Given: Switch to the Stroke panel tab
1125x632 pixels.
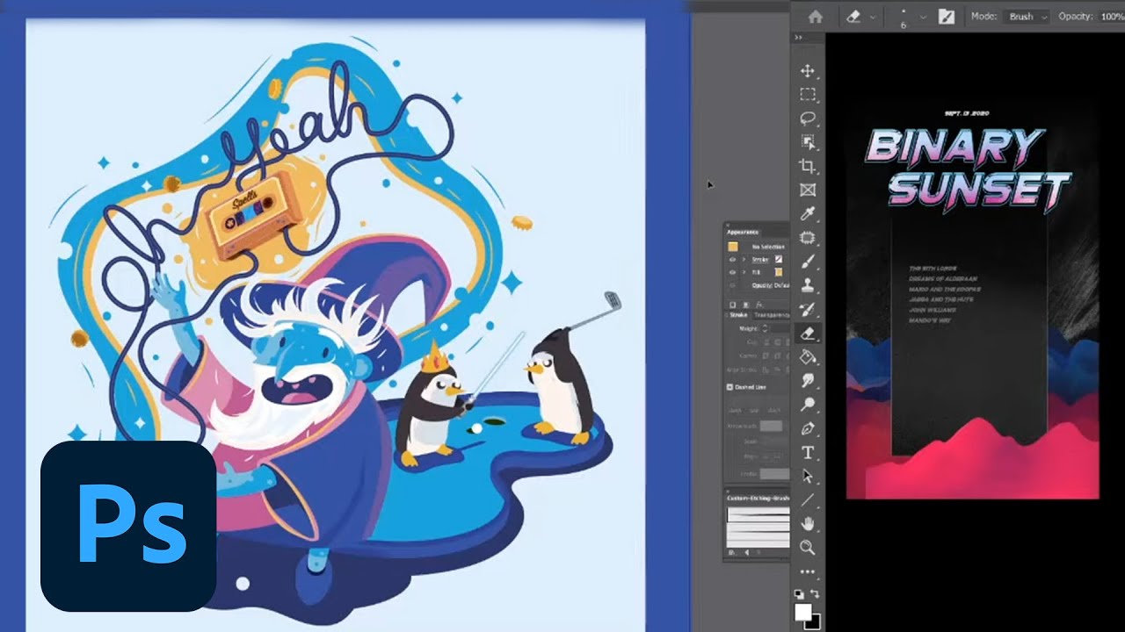Looking at the screenshot, I should click(x=739, y=314).
